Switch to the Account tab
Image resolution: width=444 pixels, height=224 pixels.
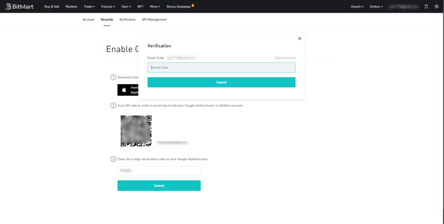(x=88, y=19)
